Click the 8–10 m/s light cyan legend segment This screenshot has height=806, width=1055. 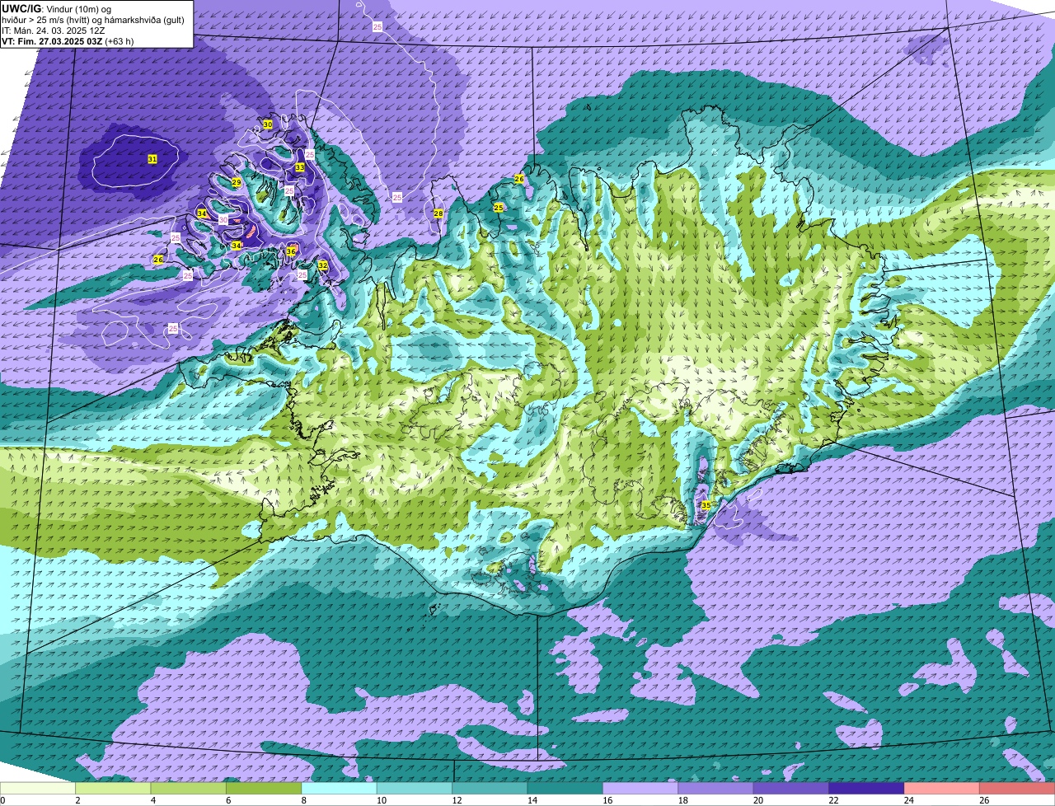pos(339,788)
